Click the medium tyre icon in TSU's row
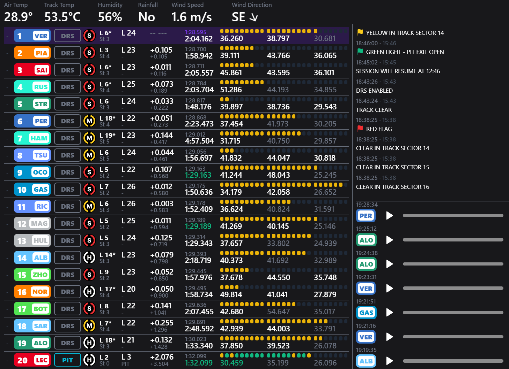This screenshot has width=509, height=369. 89,155
